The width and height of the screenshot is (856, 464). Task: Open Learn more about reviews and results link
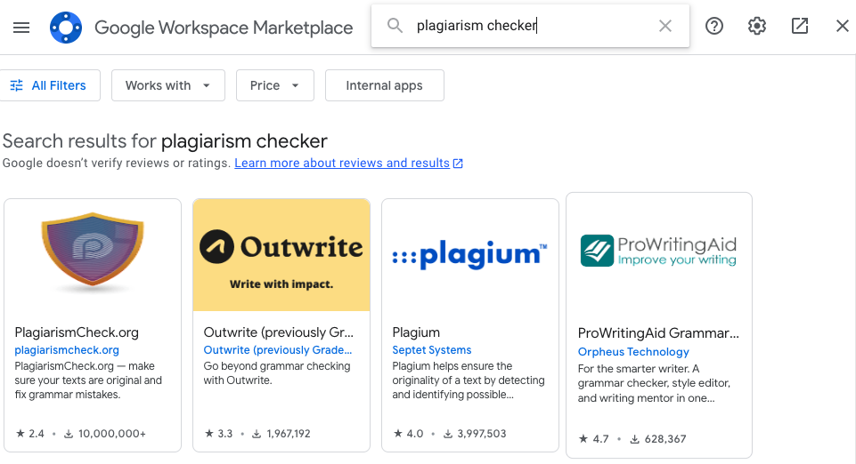[342, 163]
